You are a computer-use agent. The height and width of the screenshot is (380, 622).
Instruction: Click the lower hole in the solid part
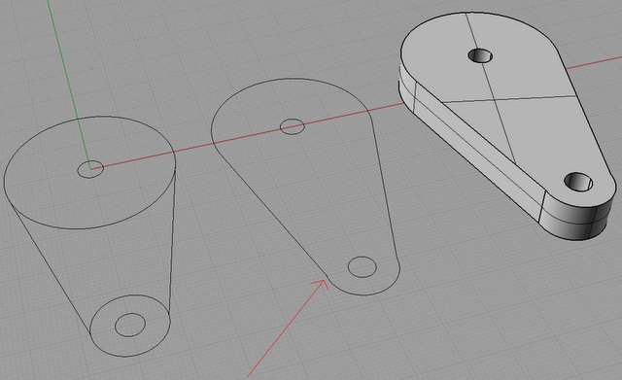click(x=578, y=182)
